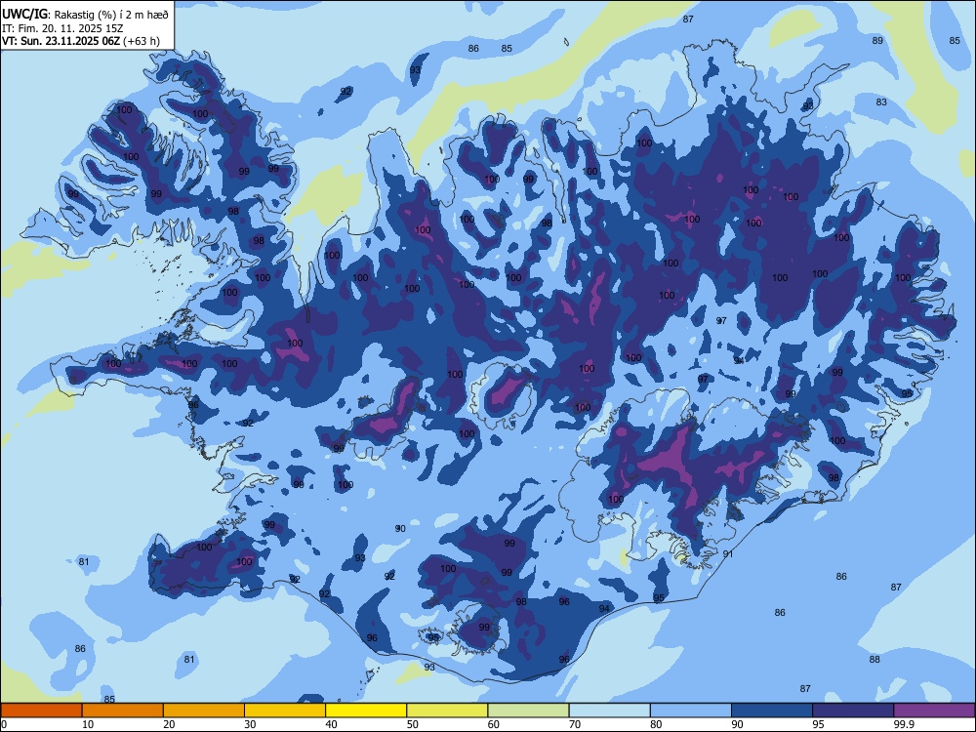Click the pale blue 70–80 legend swatch

tap(609, 711)
